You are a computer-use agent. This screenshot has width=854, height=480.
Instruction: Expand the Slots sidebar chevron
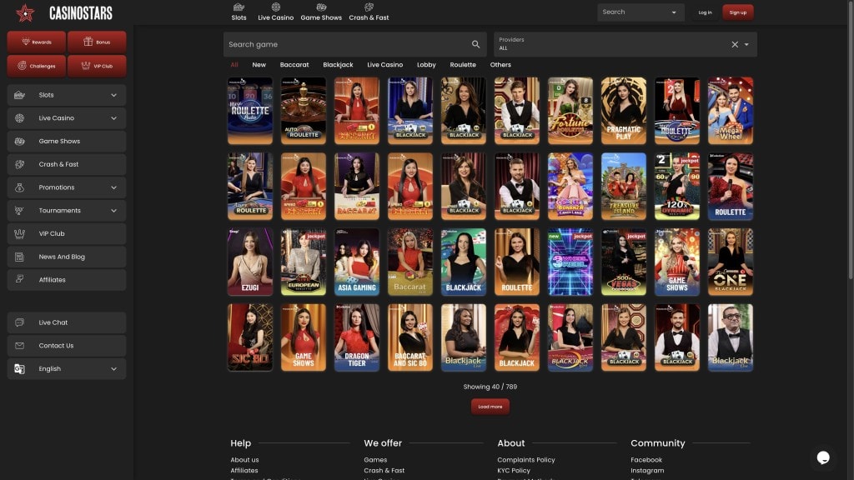(113, 95)
